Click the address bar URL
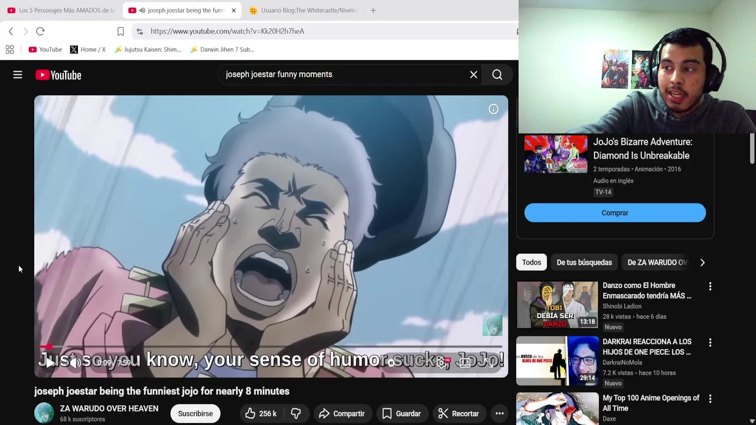756x425 pixels. pyautogui.click(x=227, y=31)
